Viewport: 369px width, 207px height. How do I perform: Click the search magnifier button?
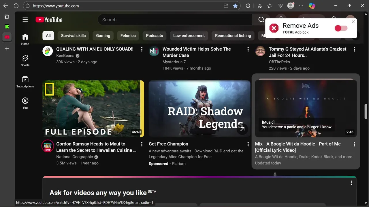[x=261, y=20]
